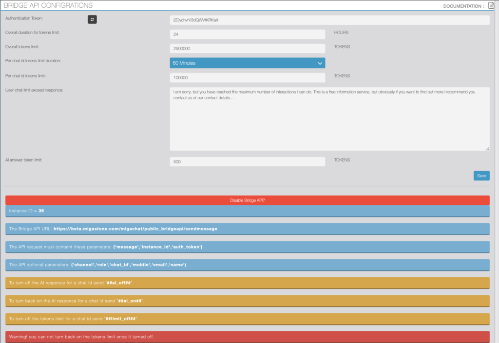Click the per chat id tokens limit field
Viewport: 499px width, 343px height.
247,78
